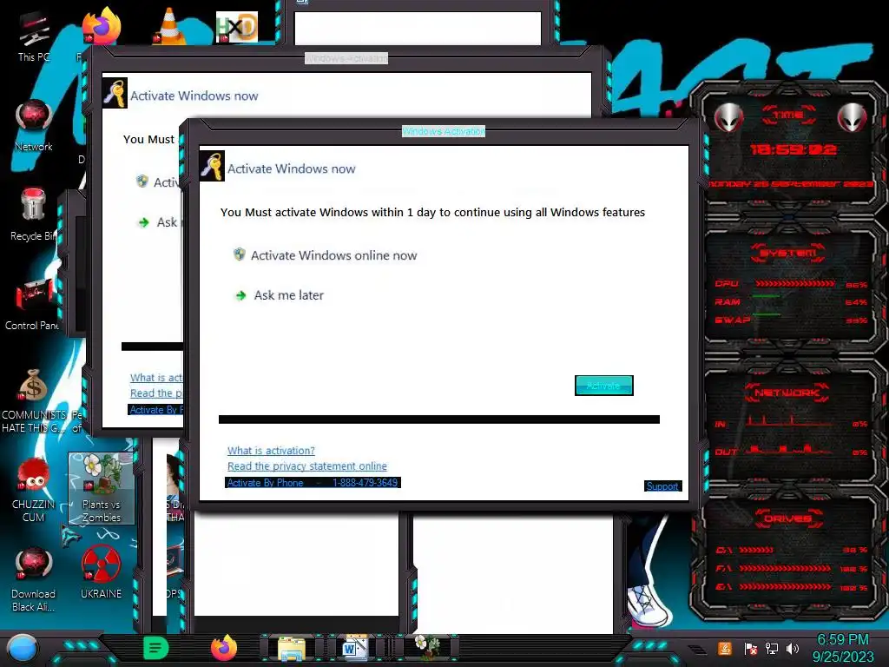Click Read the p... link in back window
The height and width of the screenshot is (667, 889).
click(x=156, y=393)
